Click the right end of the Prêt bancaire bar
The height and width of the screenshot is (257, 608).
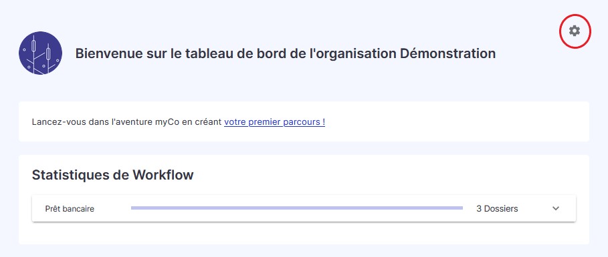point(462,208)
